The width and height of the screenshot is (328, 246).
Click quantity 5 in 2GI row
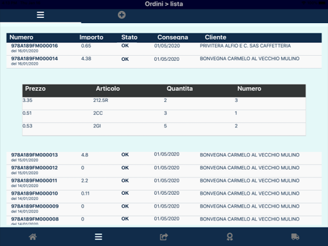(165, 126)
